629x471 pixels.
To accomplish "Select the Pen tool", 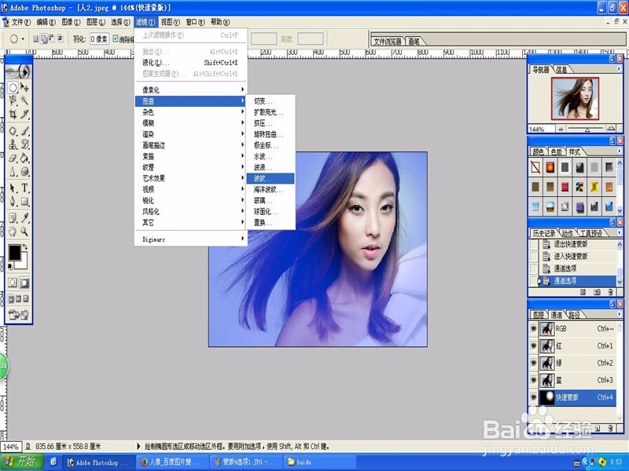I will [13, 201].
